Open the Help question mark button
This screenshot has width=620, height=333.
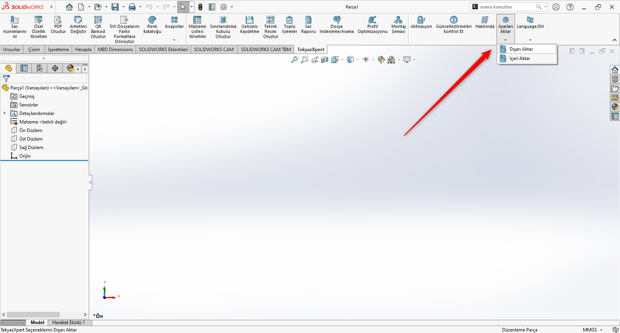[570, 7]
